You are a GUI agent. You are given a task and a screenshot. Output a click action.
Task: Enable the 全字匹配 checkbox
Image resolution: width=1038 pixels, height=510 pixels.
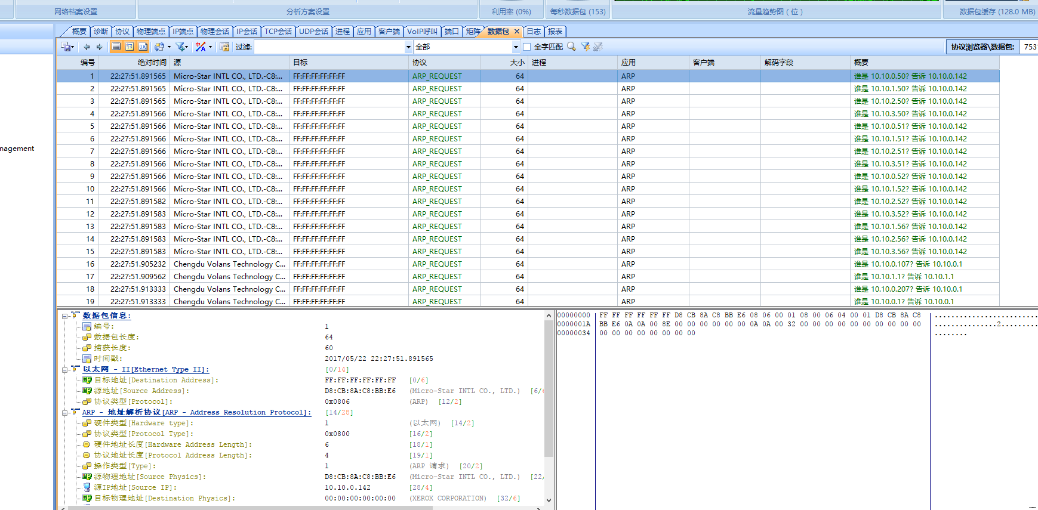[526, 47]
